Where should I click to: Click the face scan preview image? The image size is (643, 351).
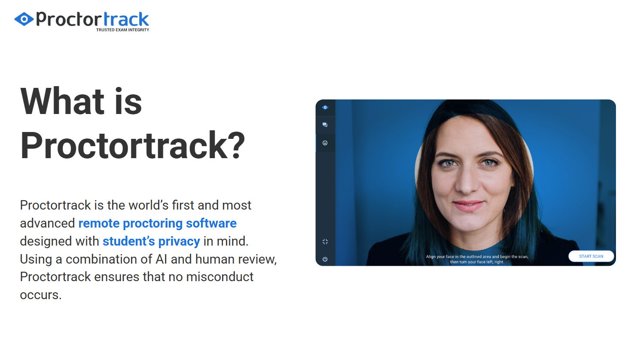click(x=466, y=183)
